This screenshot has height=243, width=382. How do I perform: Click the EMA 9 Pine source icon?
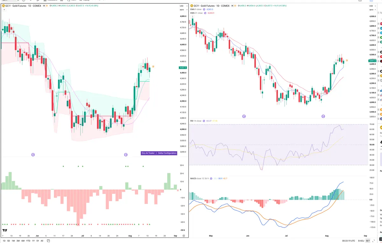(205, 10)
